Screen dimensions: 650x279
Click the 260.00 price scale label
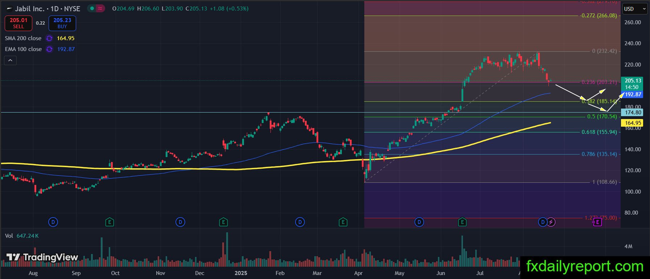point(633,22)
